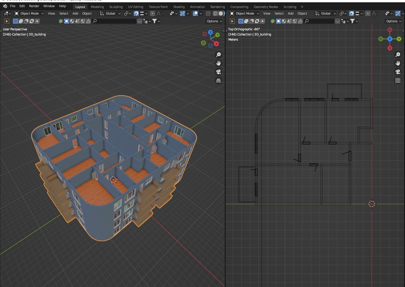Toggle gizmo display in left viewport
Screen dimensions: 405x287
(x=182, y=13)
